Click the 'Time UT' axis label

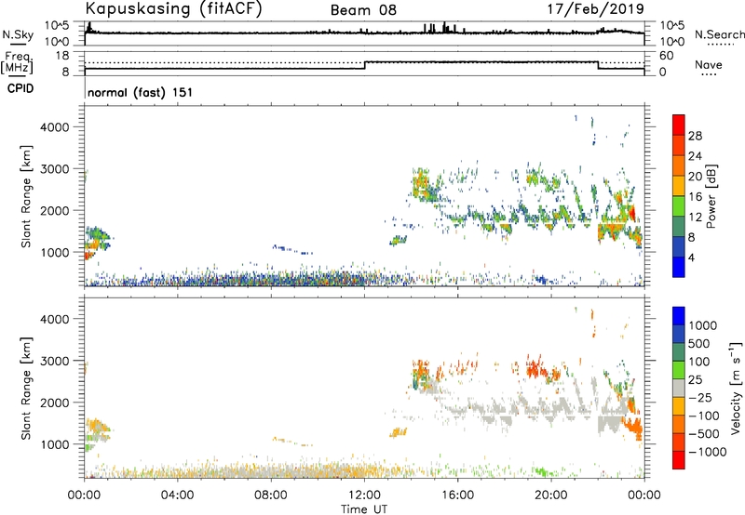click(x=364, y=509)
